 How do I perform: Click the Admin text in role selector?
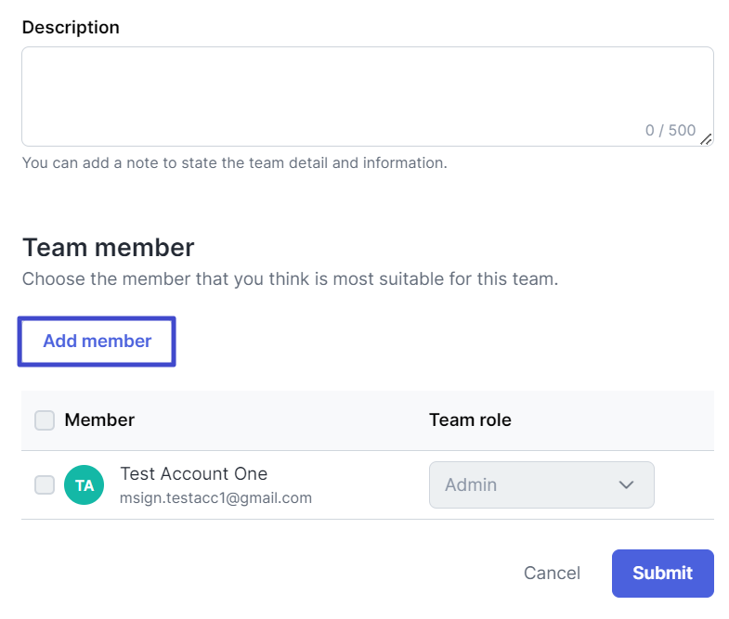coord(471,484)
